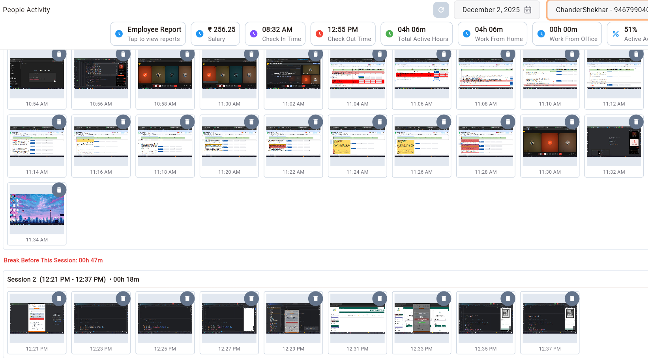The height and width of the screenshot is (358, 648).
Task: Tap Employee Report to view reports
Action: 148,34
